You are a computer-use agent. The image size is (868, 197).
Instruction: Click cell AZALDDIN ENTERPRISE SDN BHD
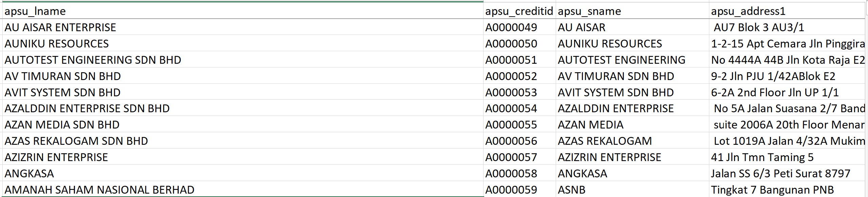point(243,108)
